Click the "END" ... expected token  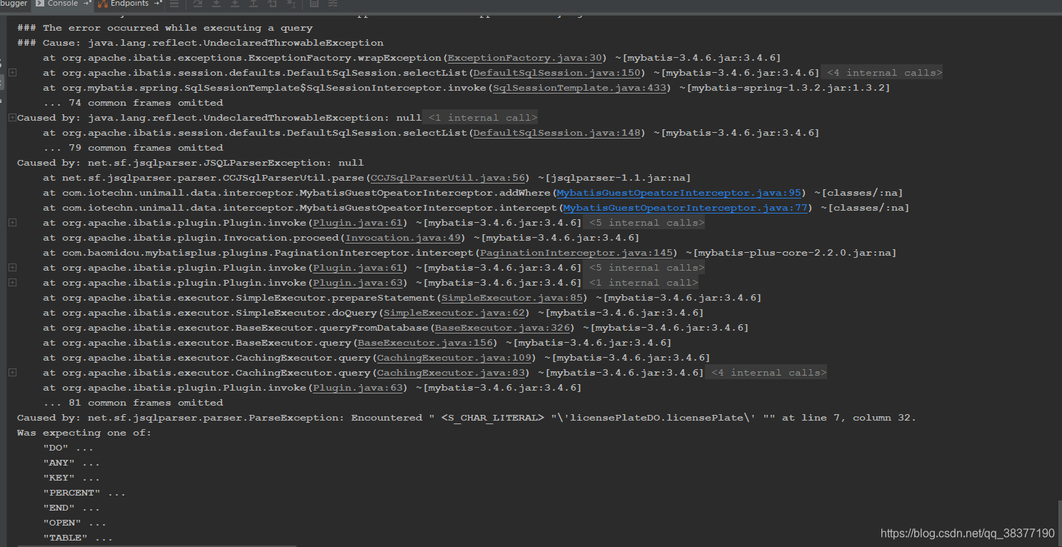(71, 508)
